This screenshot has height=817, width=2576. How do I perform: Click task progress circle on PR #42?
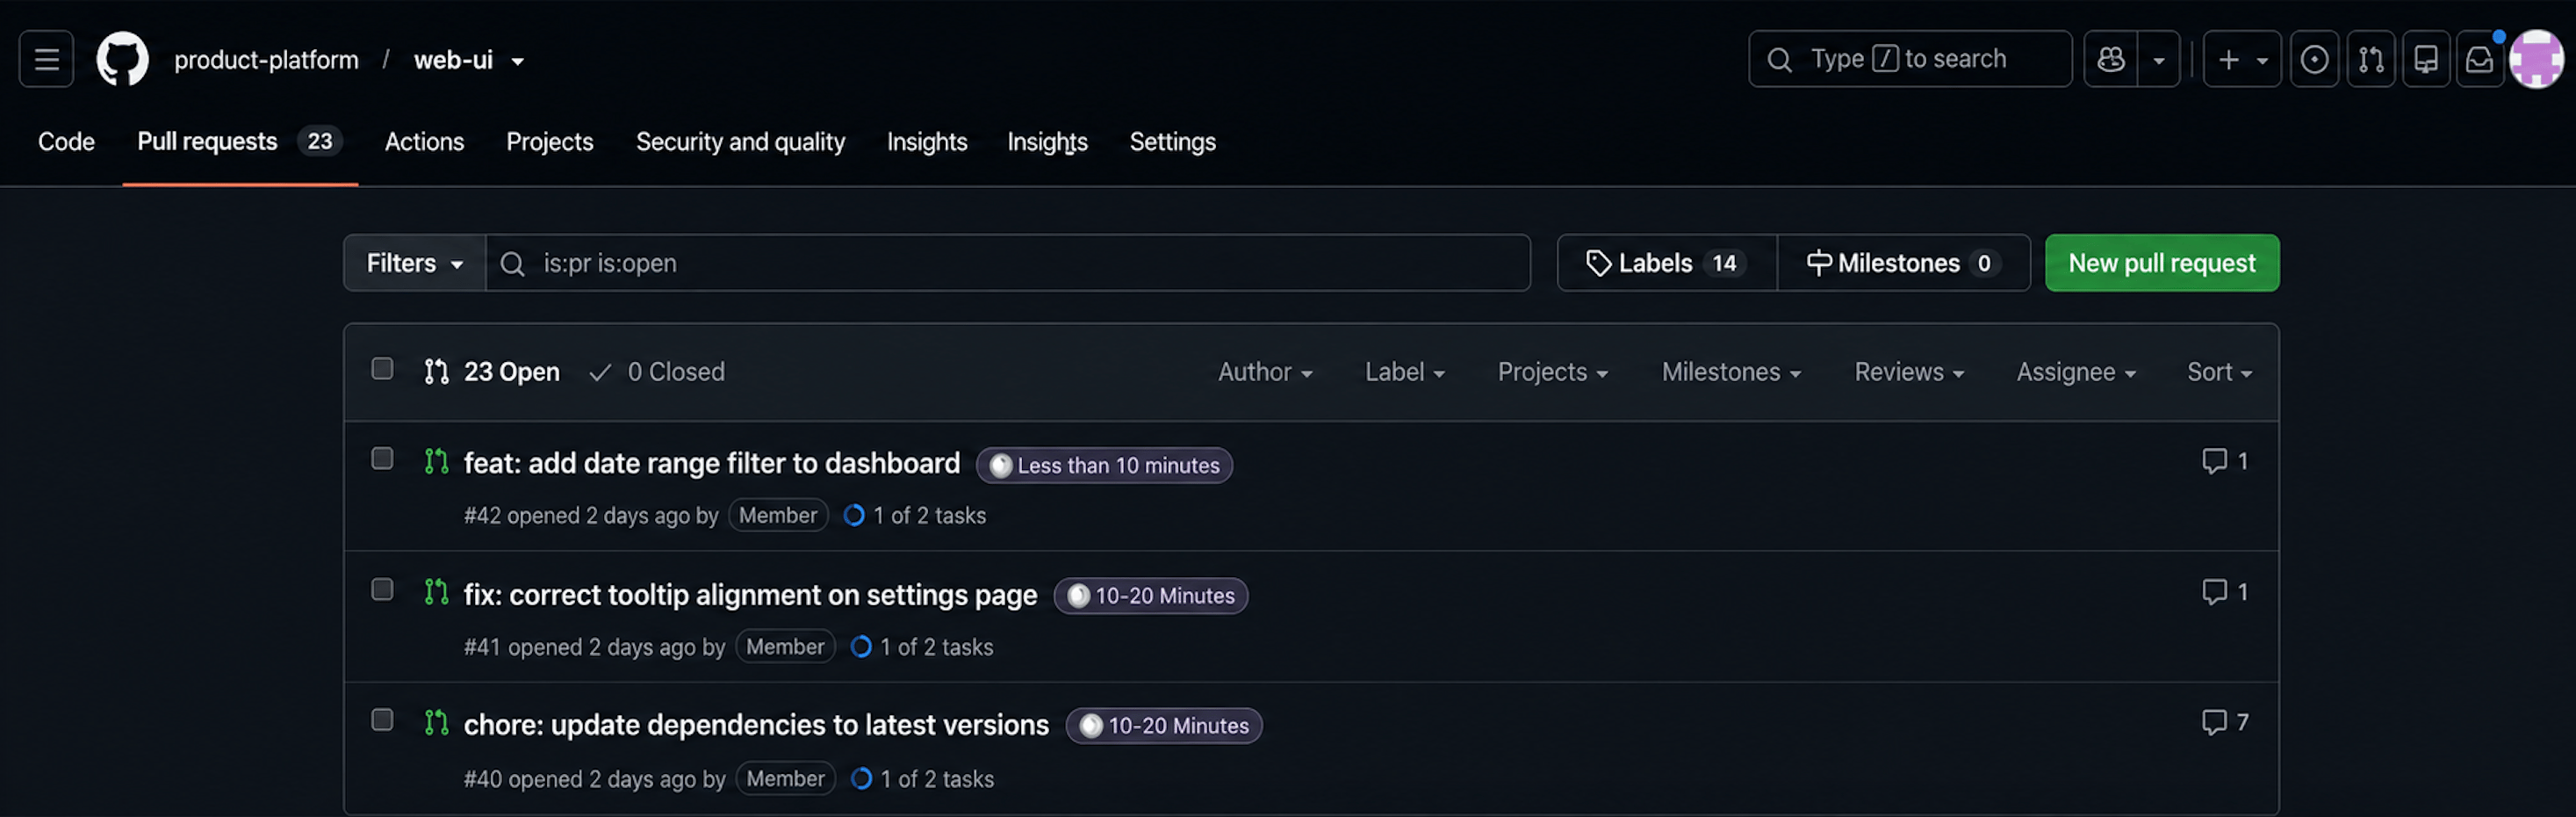(x=854, y=516)
